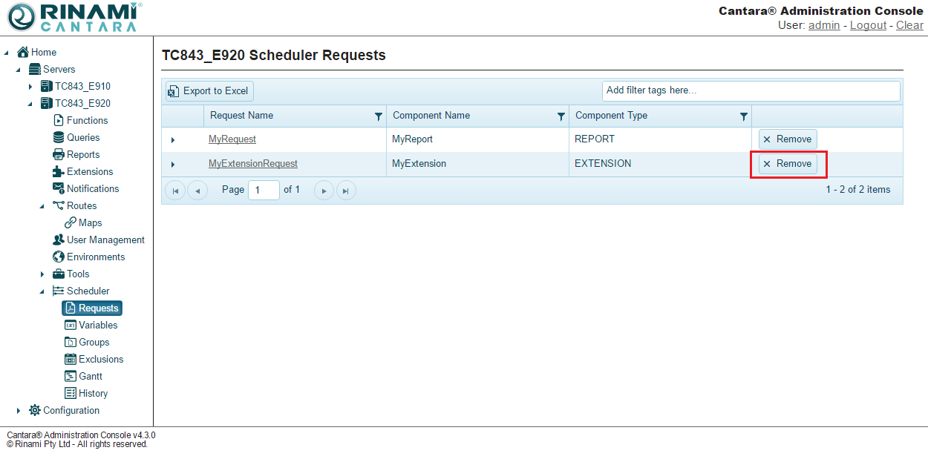
Task: Click the Logout link
Action: click(868, 25)
